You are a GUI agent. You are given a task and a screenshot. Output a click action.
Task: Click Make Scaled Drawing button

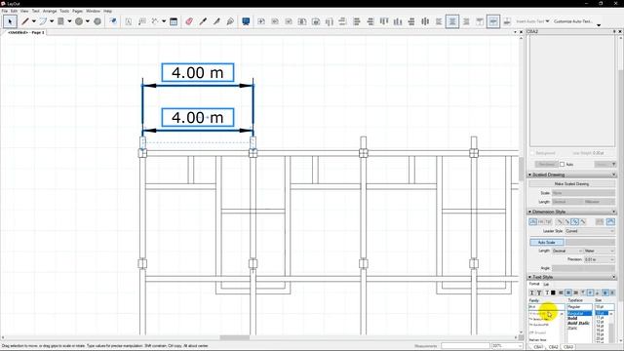click(x=572, y=184)
